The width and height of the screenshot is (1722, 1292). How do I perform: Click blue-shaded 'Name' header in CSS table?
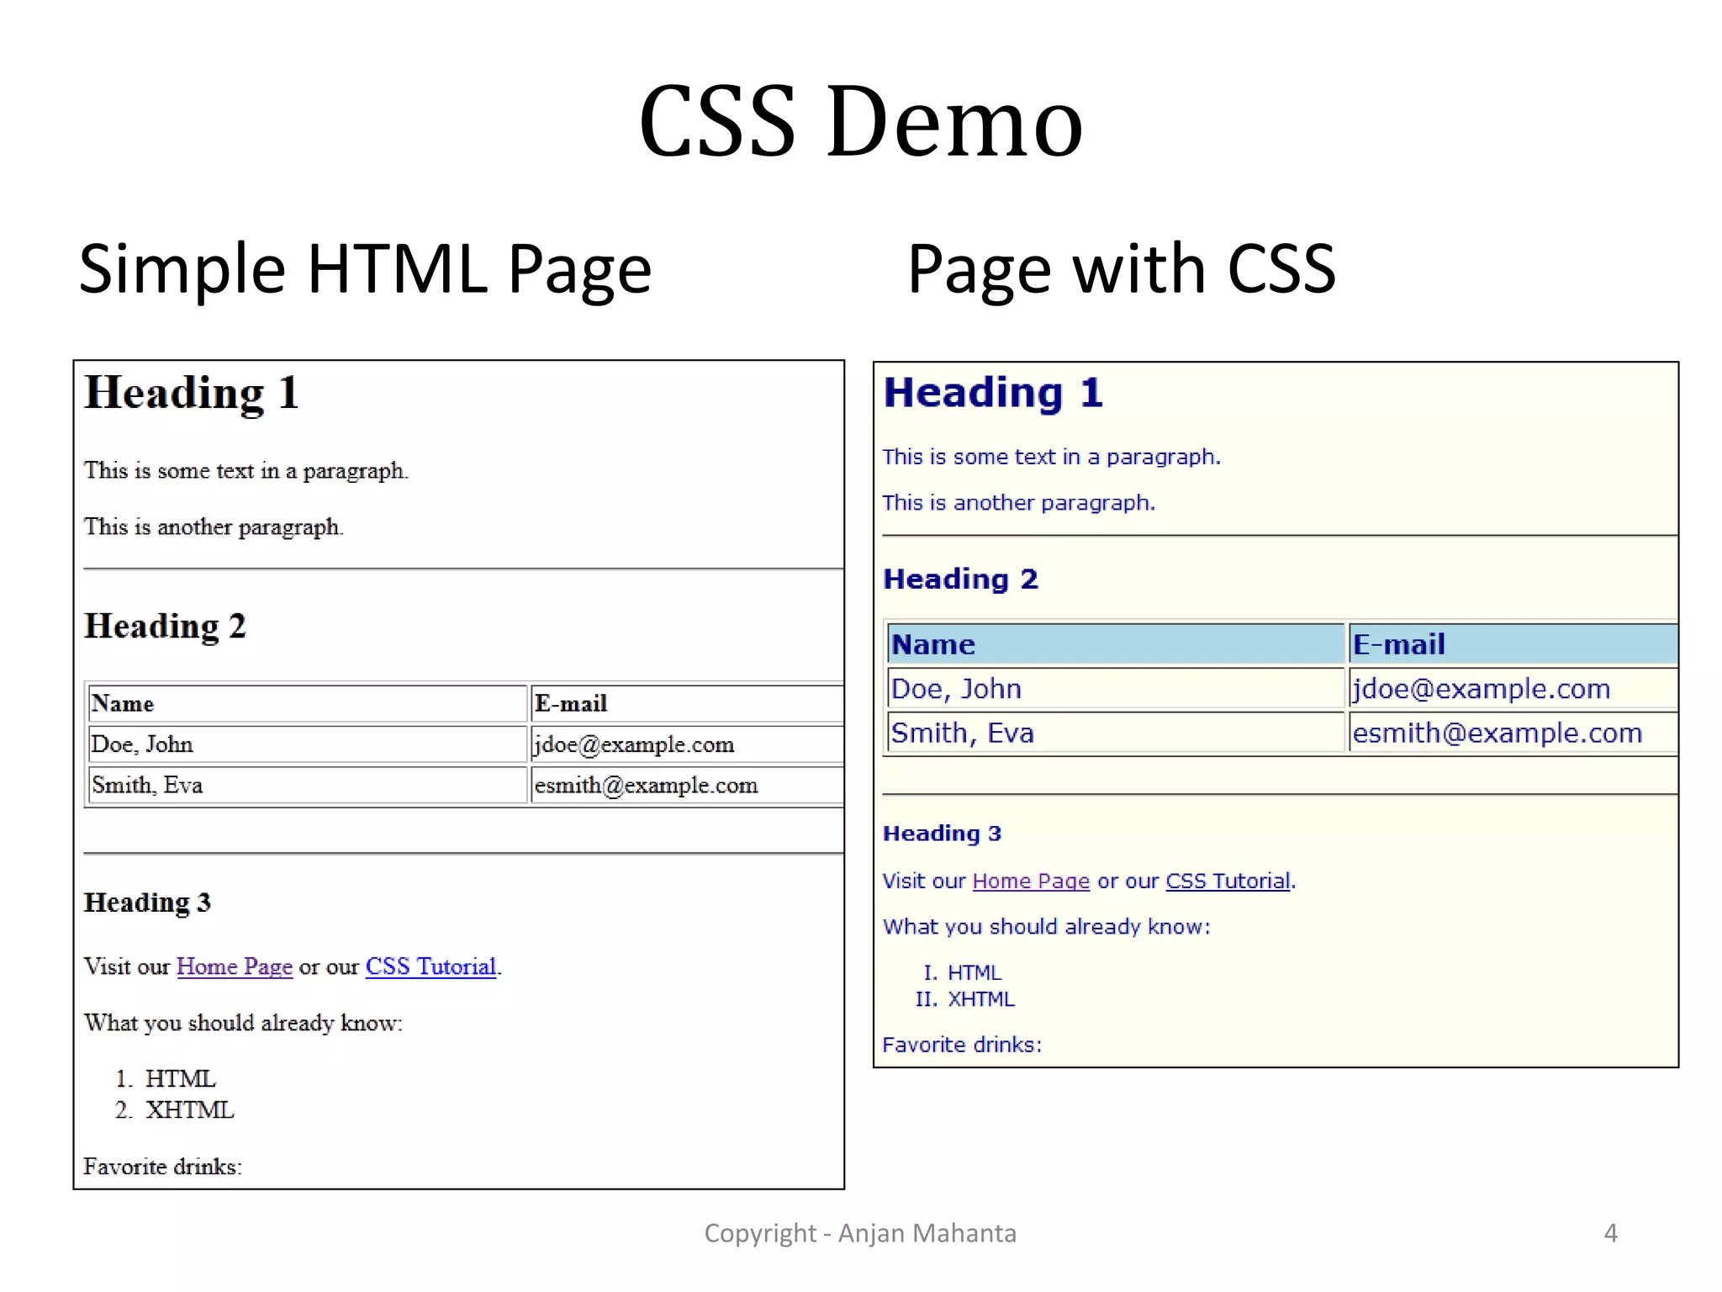coord(1117,644)
